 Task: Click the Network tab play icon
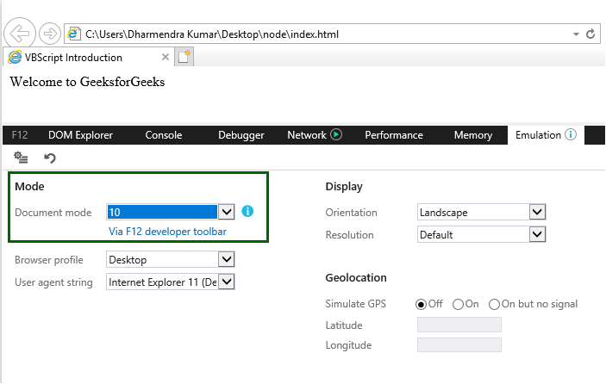pyautogui.click(x=336, y=134)
